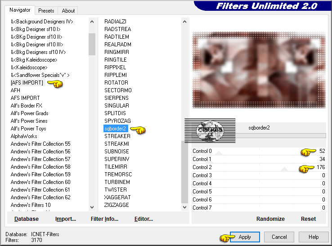This screenshot has height=246, width=332.
Task: Reset the filter controls
Action: tap(308, 219)
